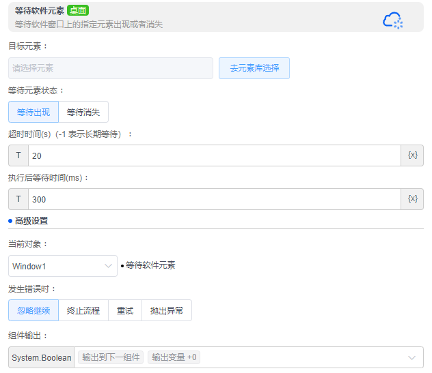Image resolution: width=432 pixels, height=373 pixels.
Task: Choose 重试 on error option
Action: (125, 310)
